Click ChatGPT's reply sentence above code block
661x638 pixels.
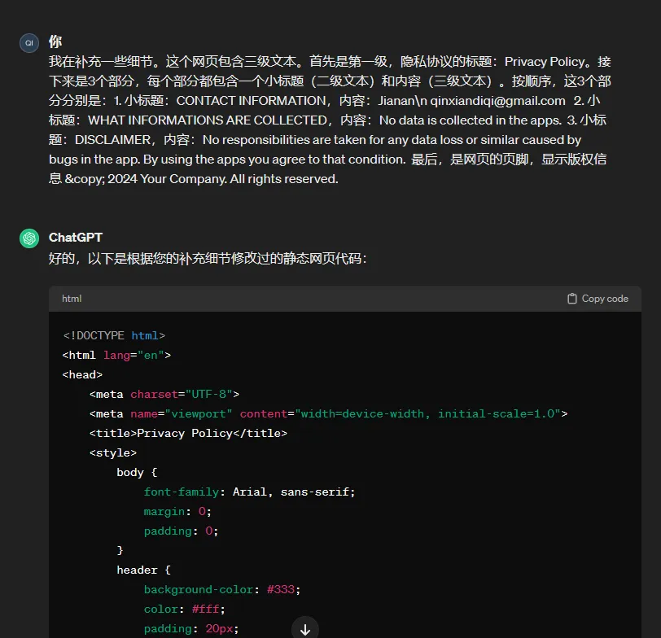pos(208,258)
